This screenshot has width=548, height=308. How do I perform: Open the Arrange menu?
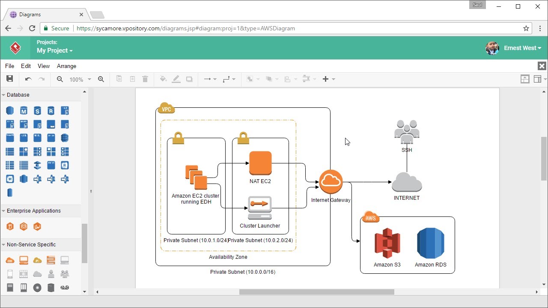point(66,66)
